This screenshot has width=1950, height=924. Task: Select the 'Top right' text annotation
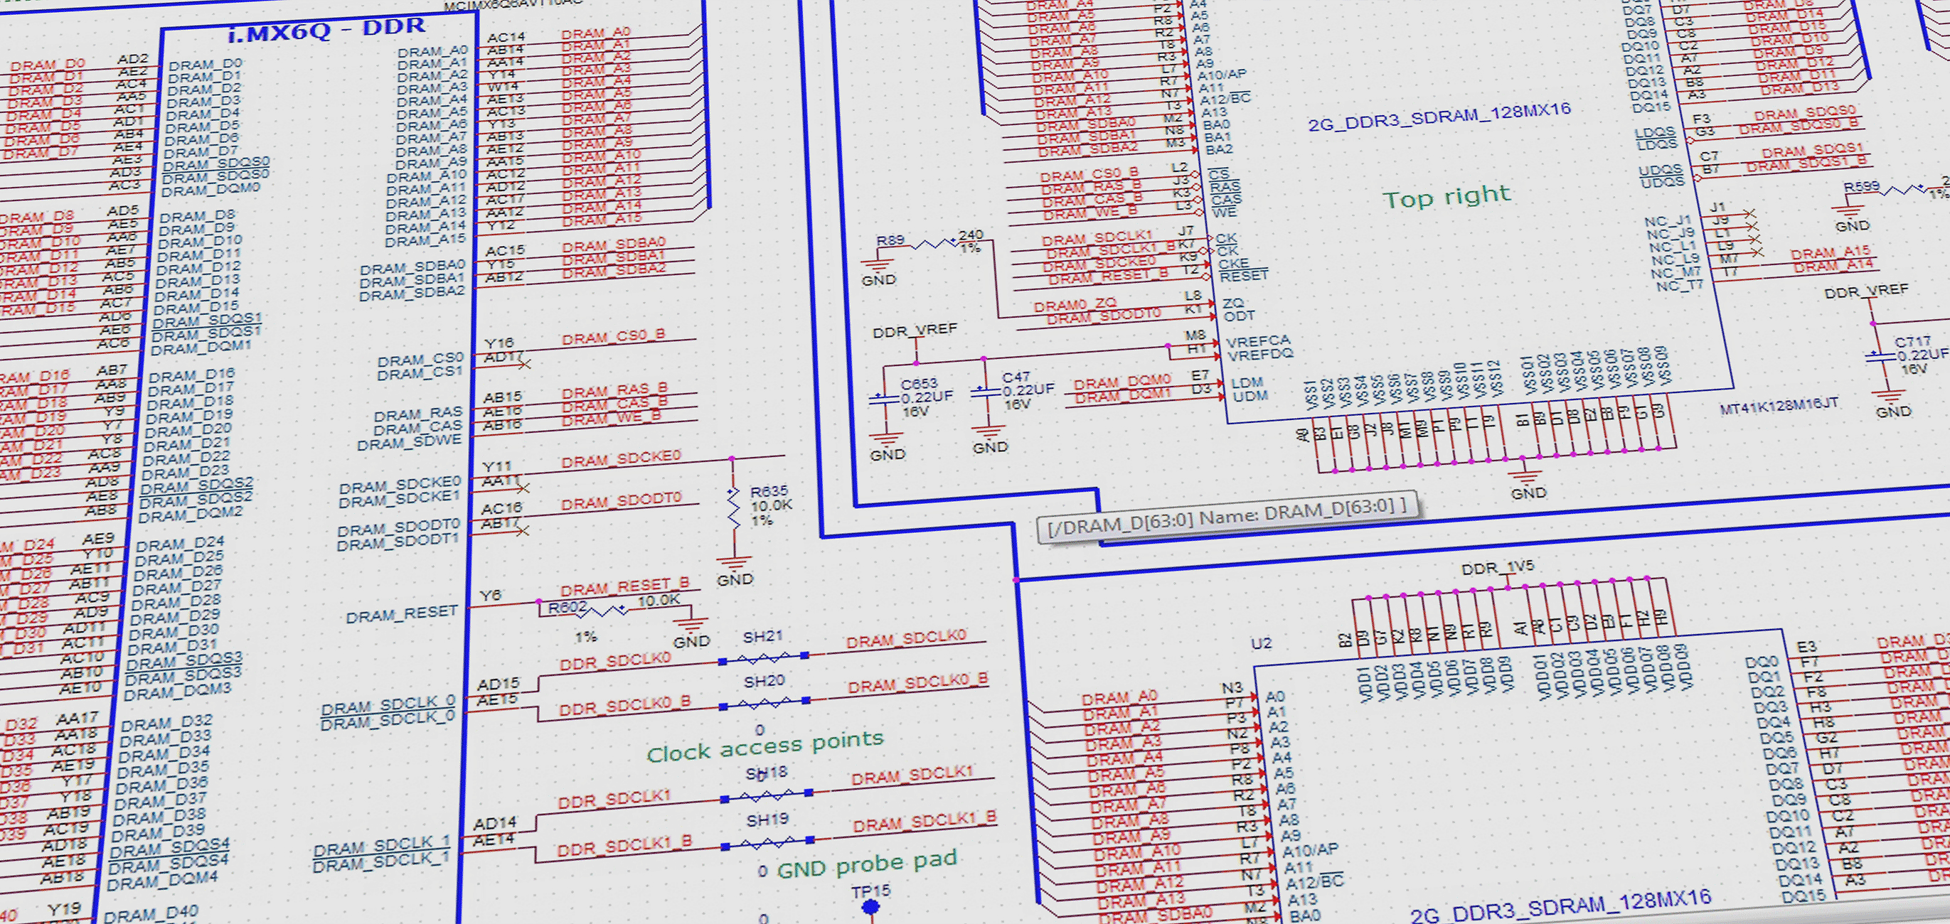[x=1446, y=198]
